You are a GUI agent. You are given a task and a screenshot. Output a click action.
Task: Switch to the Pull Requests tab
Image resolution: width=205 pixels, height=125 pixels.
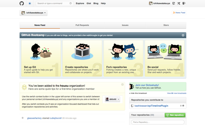pos(82,25)
